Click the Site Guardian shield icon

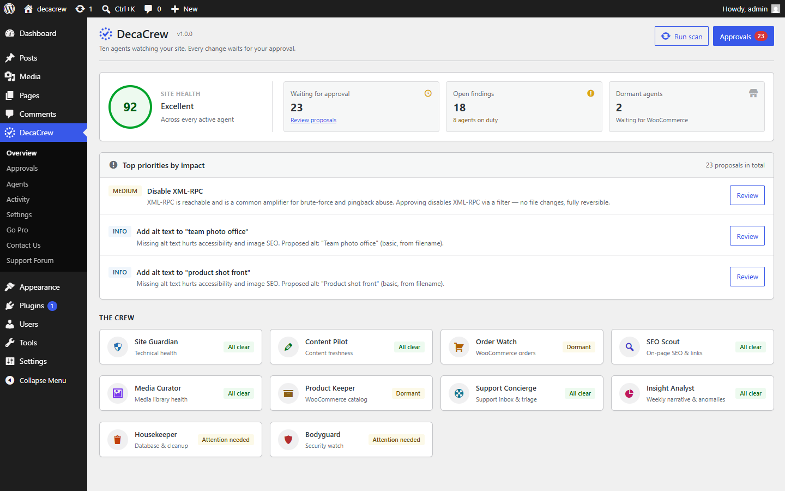coord(118,347)
